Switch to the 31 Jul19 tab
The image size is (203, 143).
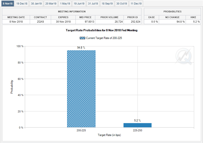click(93, 4)
